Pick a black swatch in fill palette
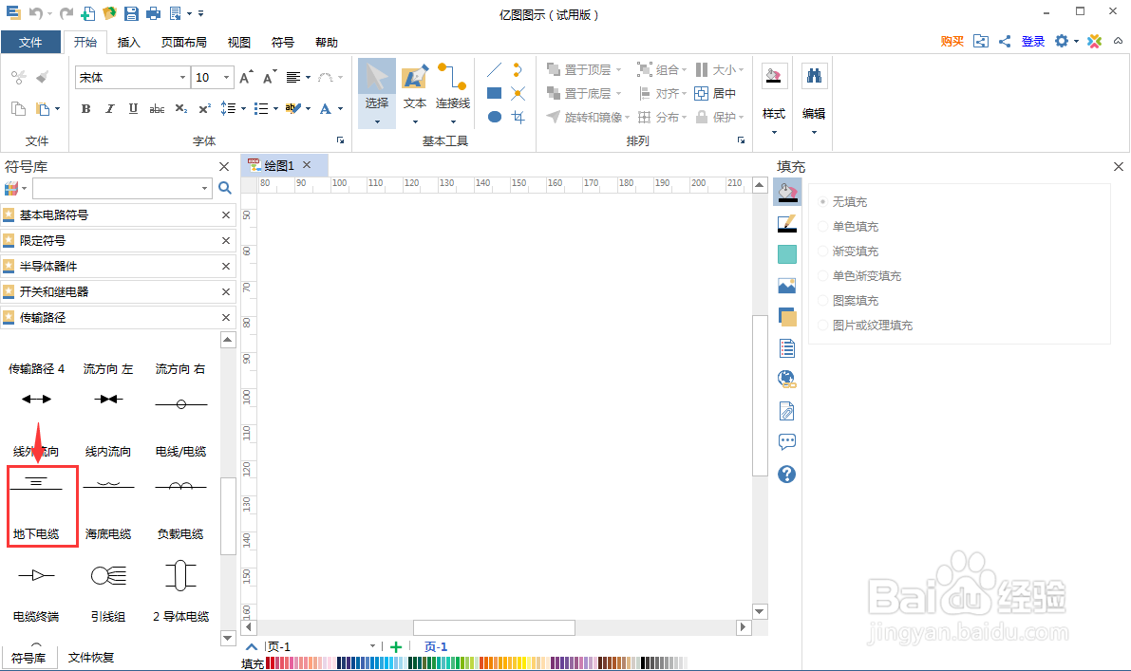This screenshot has height=671, width=1131. 644,662
